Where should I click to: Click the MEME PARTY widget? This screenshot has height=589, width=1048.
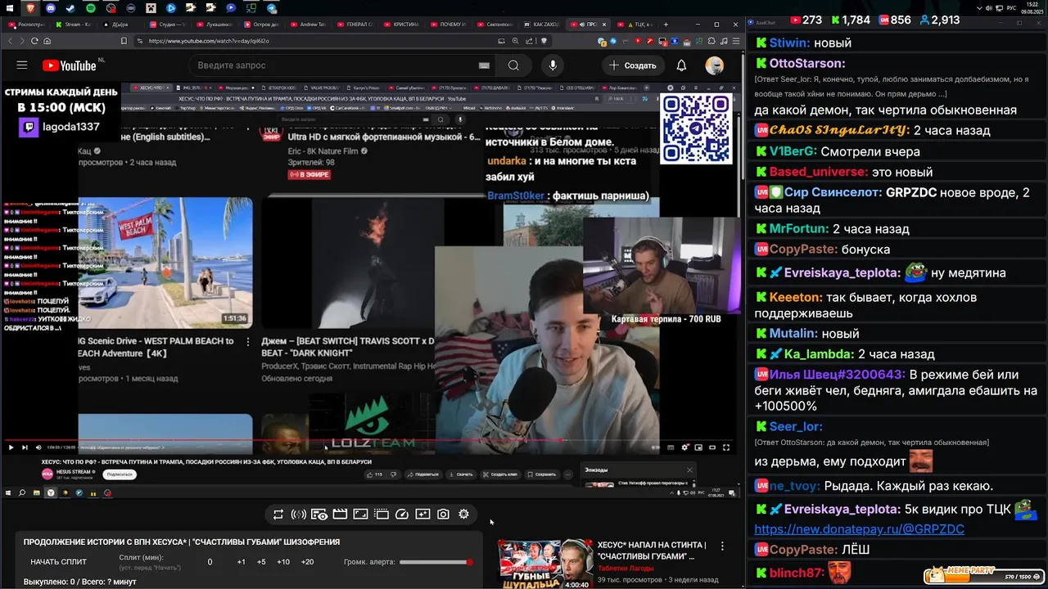(x=982, y=577)
